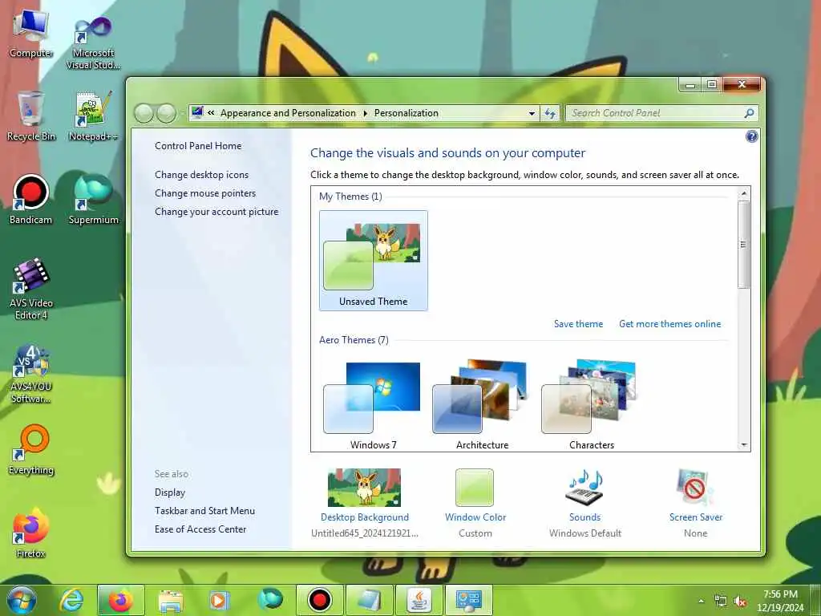821x616 pixels.
Task: Open Change mouse pointers link
Action: pyautogui.click(x=205, y=193)
